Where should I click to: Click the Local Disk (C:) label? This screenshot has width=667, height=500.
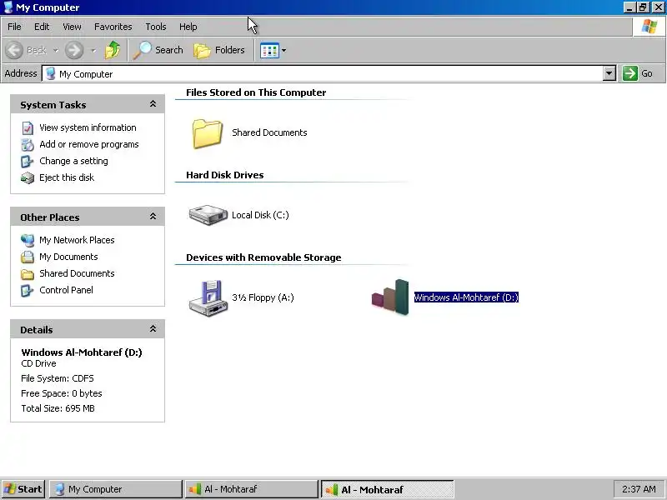(260, 215)
